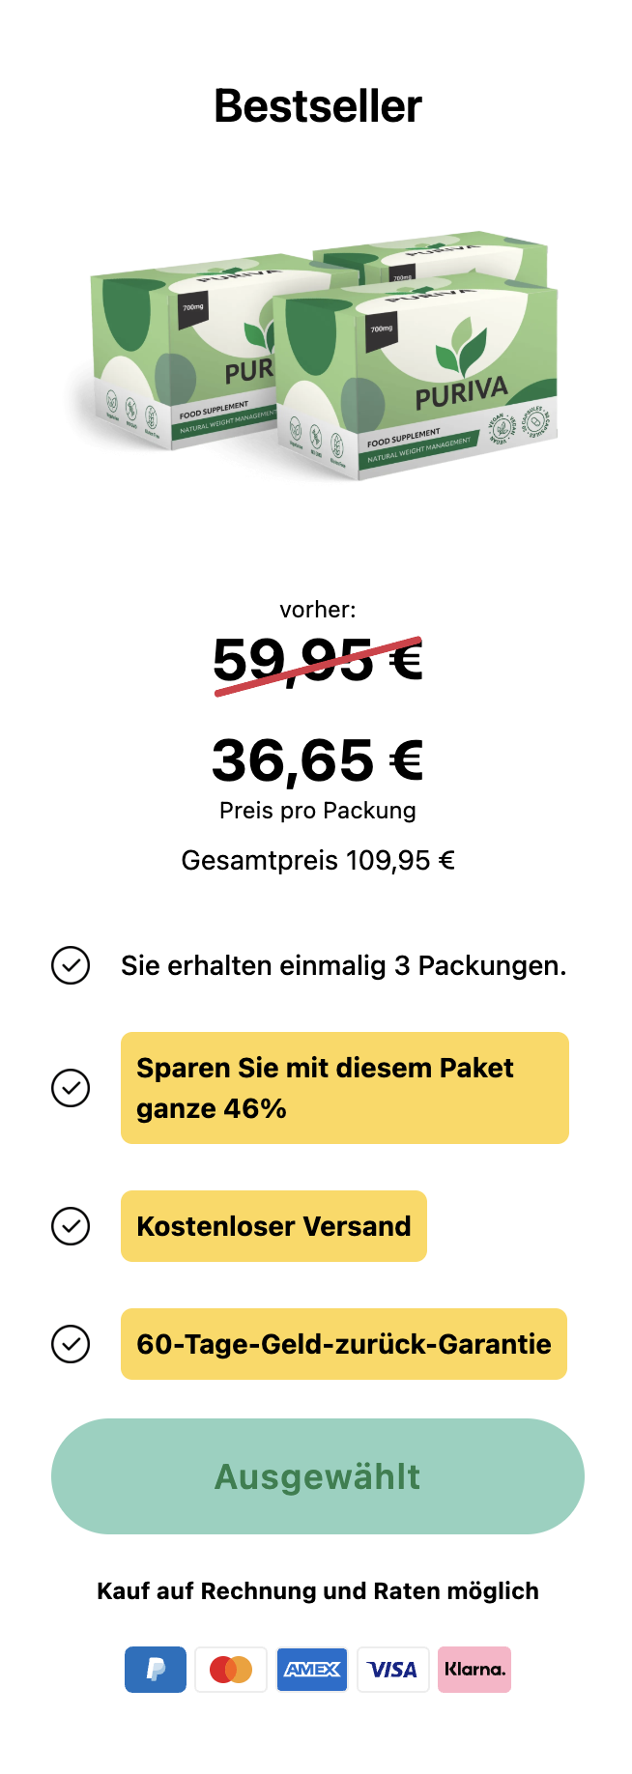This screenshot has height=1774, width=632.
Task: Click checkmark icon beside 46% savings badge
Action: point(71,1088)
